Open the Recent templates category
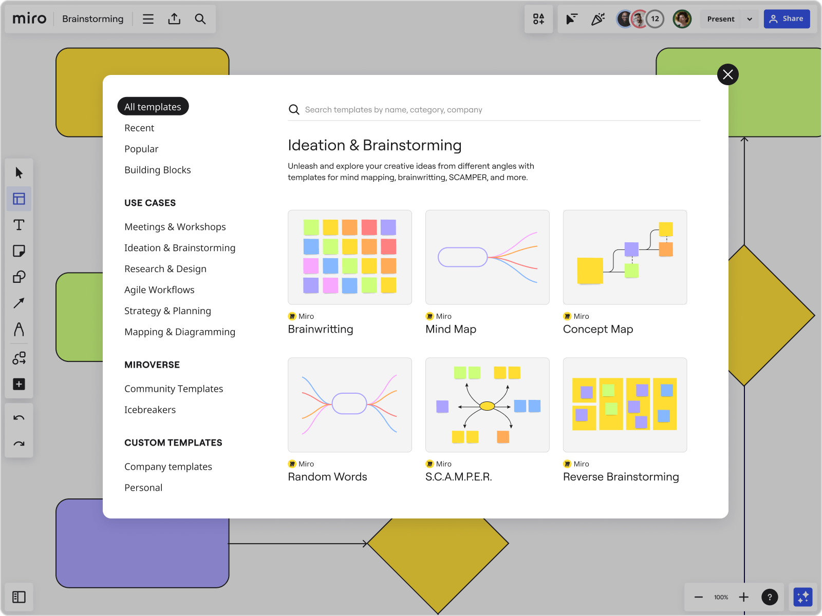The width and height of the screenshot is (822, 616). [x=139, y=128]
